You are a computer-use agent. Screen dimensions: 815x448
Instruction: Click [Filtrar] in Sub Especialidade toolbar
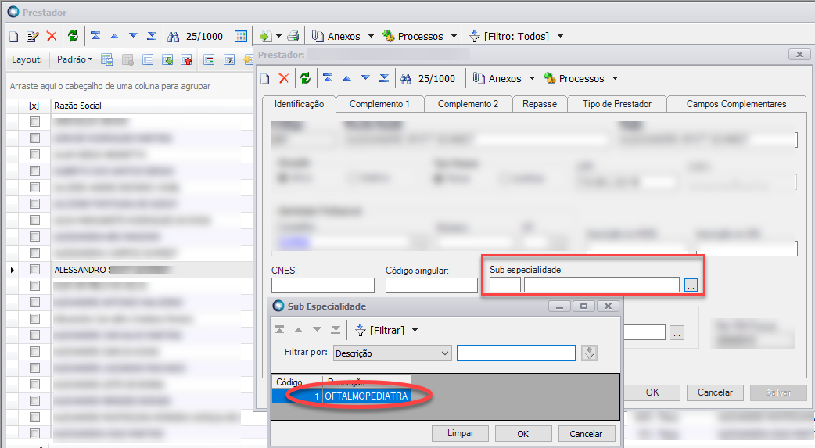380,330
